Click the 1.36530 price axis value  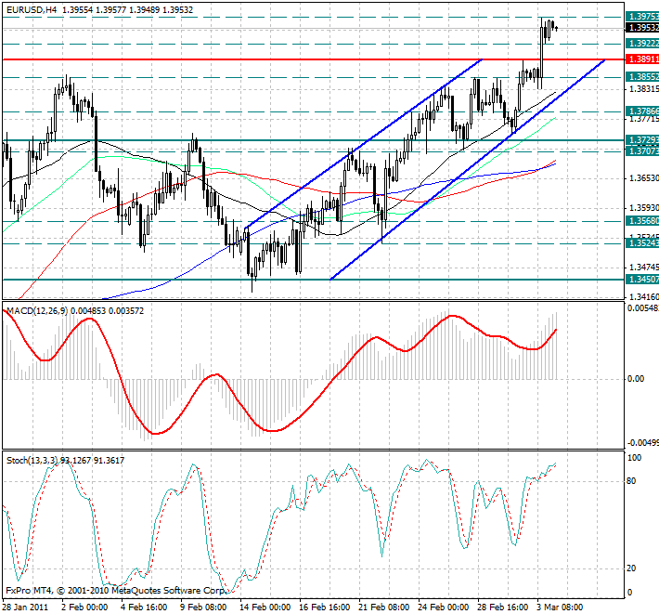click(643, 178)
